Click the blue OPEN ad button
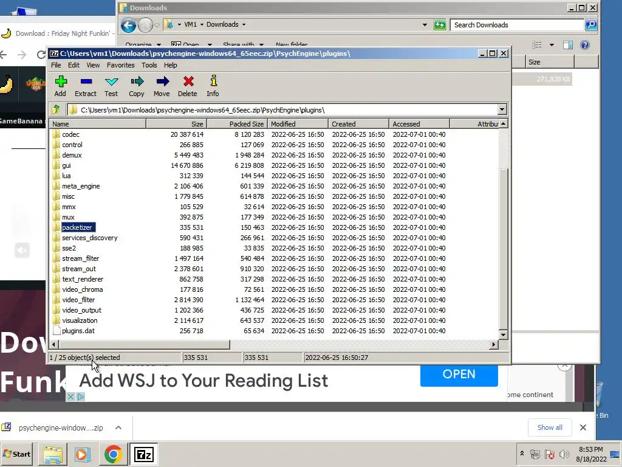The height and width of the screenshot is (467, 622). click(x=459, y=375)
